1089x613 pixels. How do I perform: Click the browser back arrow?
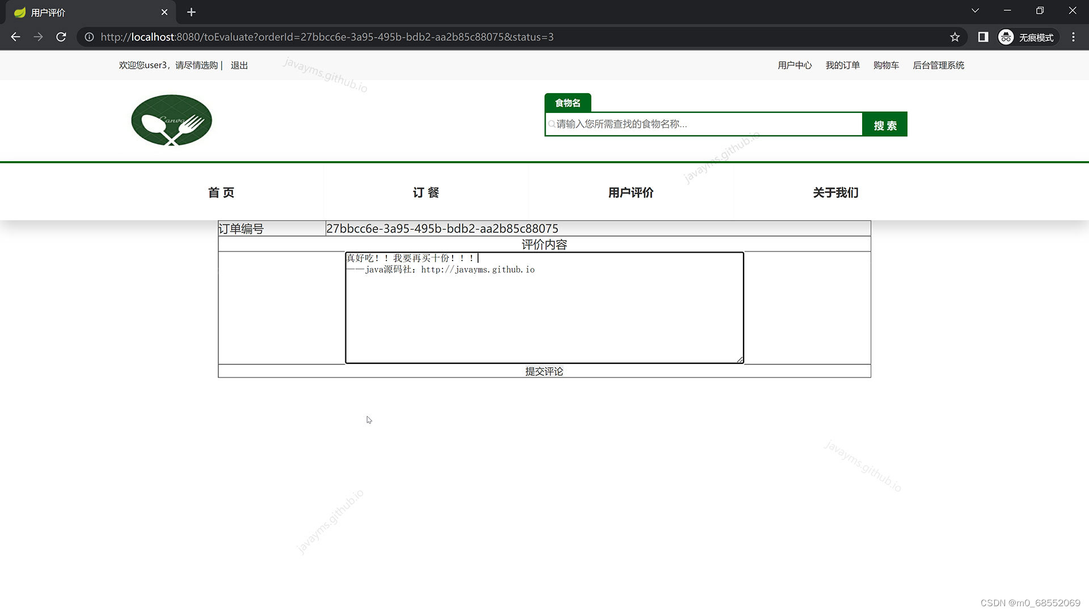15,37
